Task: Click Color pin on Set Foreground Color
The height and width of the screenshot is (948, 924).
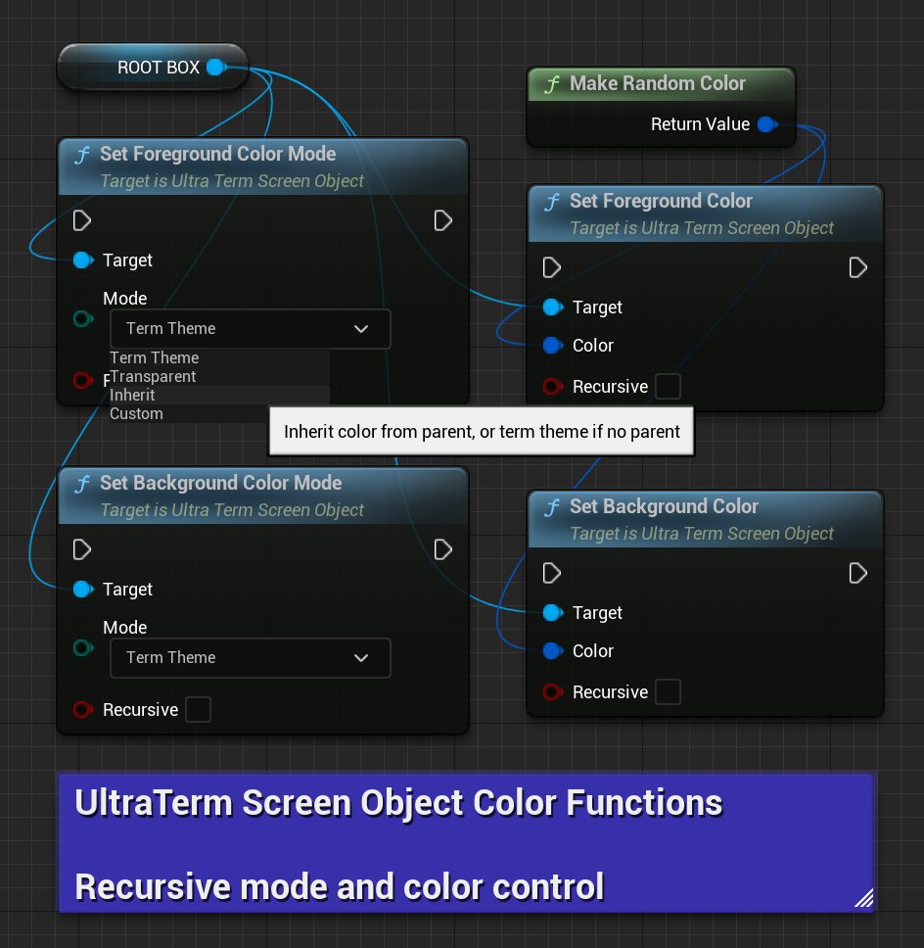Action: [x=553, y=346]
